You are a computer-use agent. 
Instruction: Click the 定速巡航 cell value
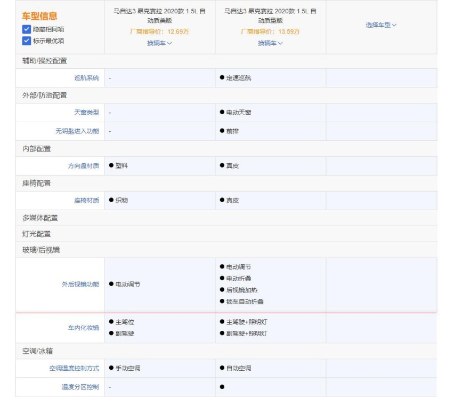coord(239,78)
